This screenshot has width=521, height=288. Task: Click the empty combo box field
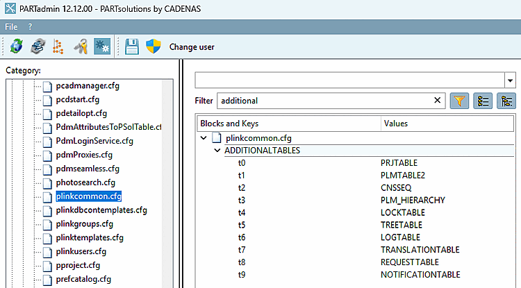pos(349,81)
